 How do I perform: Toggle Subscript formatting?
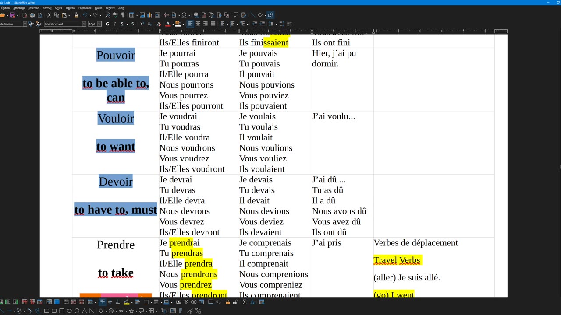pyautogui.click(x=149, y=24)
